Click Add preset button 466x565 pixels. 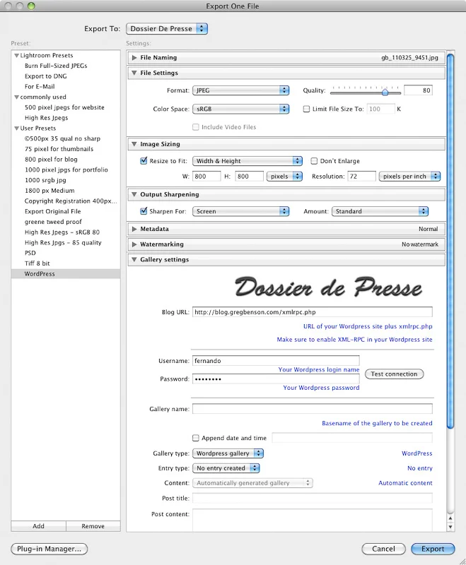(39, 526)
